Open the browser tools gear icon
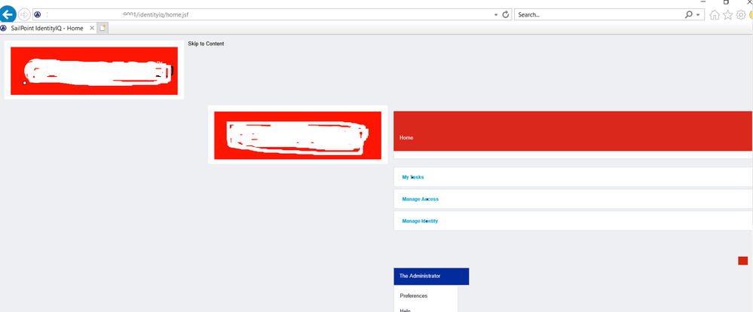The height and width of the screenshot is (312, 753). tap(741, 14)
